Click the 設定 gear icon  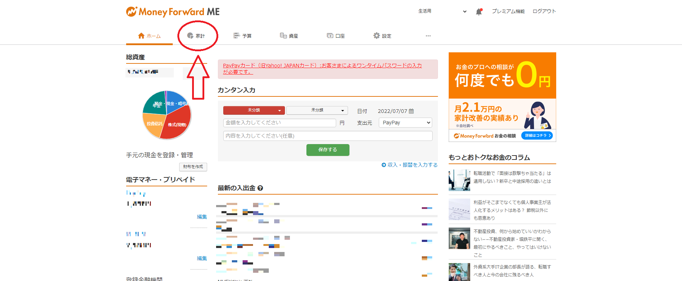tap(376, 35)
